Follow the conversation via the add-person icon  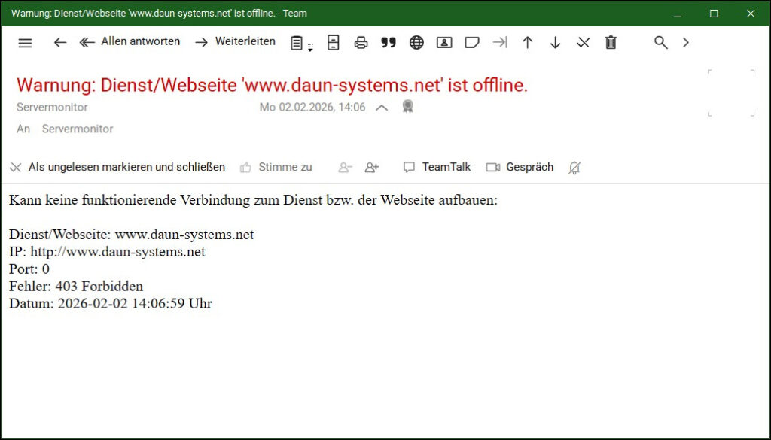(371, 167)
